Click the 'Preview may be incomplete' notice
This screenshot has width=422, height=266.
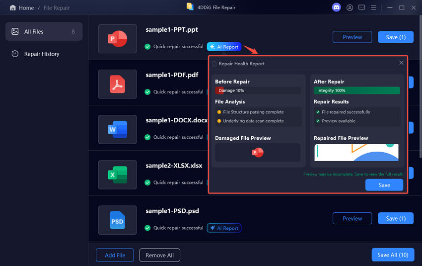point(353,175)
